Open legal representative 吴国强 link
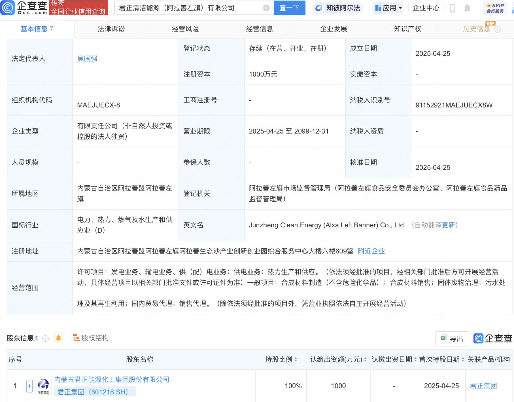Image resolution: width=514 pixels, height=402 pixels. pyautogui.click(x=87, y=59)
